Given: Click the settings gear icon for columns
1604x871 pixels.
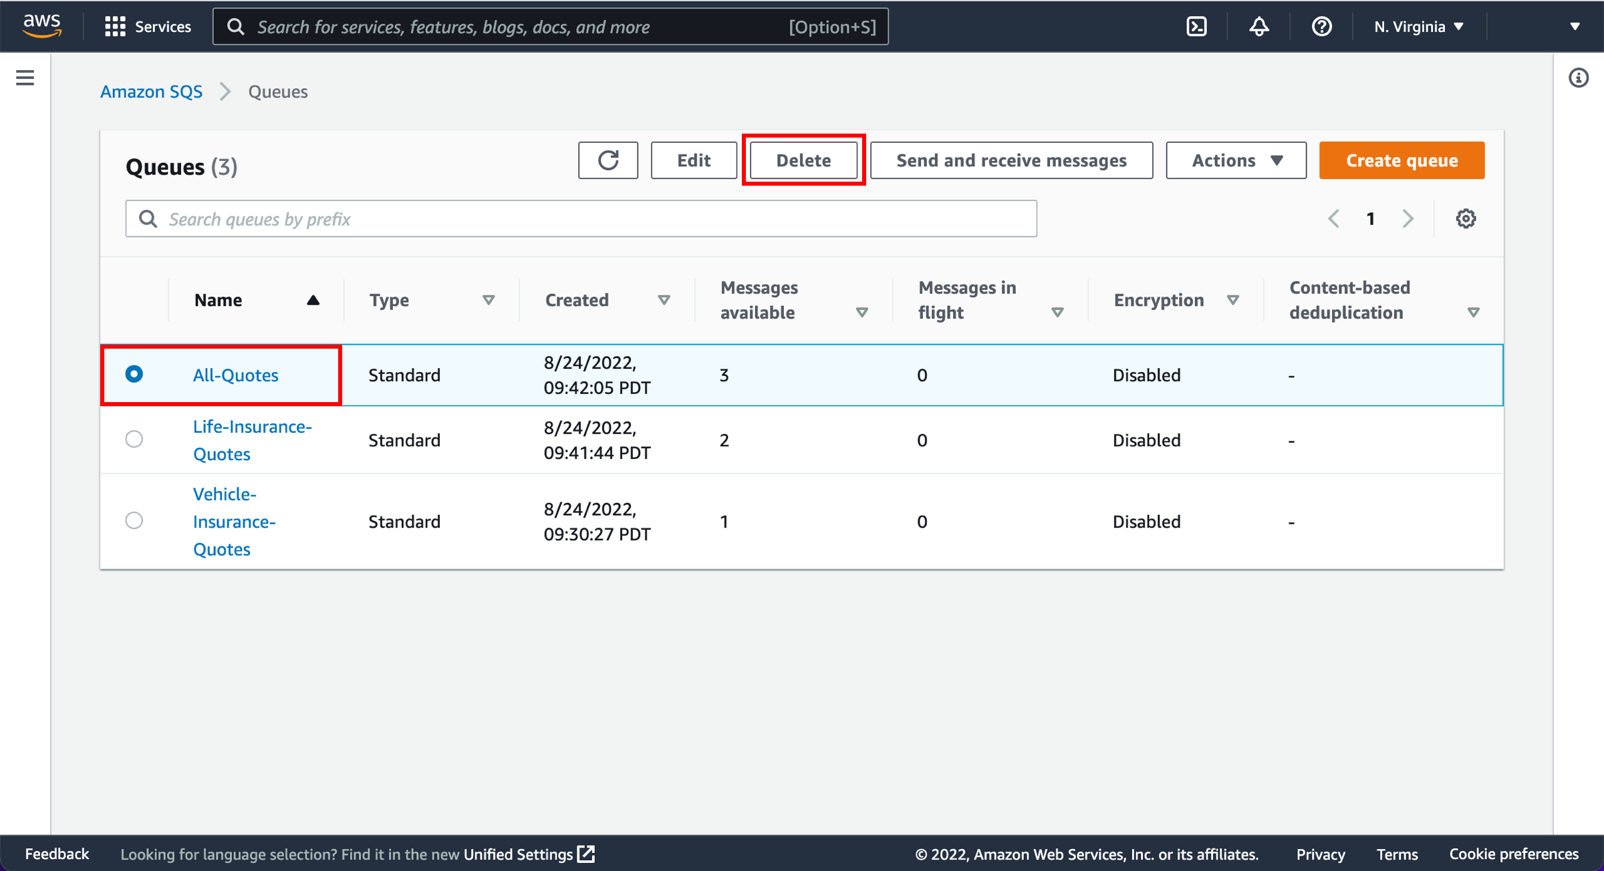Looking at the screenshot, I should pos(1466,219).
